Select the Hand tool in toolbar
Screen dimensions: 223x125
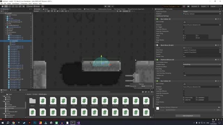[2, 6]
